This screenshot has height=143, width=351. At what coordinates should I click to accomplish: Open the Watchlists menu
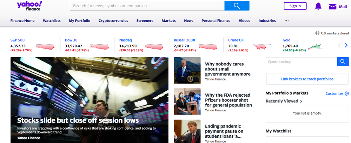coord(52,21)
